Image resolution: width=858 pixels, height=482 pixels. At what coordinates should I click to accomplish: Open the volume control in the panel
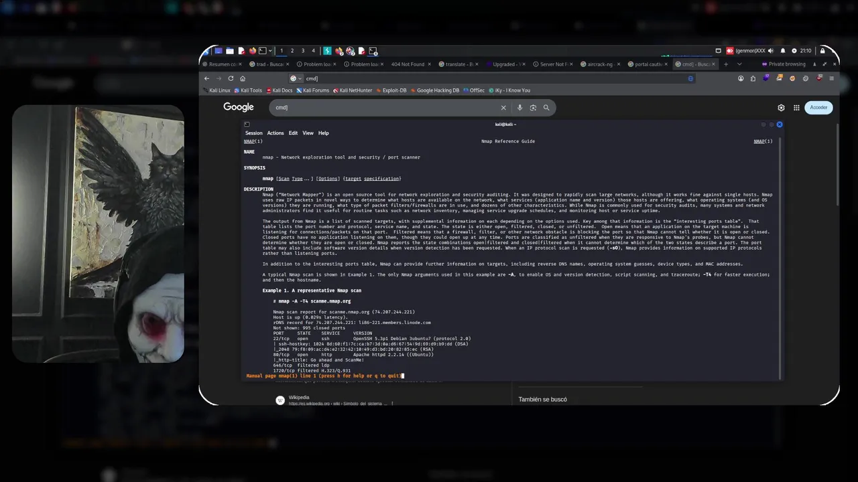pyautogui.click(x=771, y=51)
